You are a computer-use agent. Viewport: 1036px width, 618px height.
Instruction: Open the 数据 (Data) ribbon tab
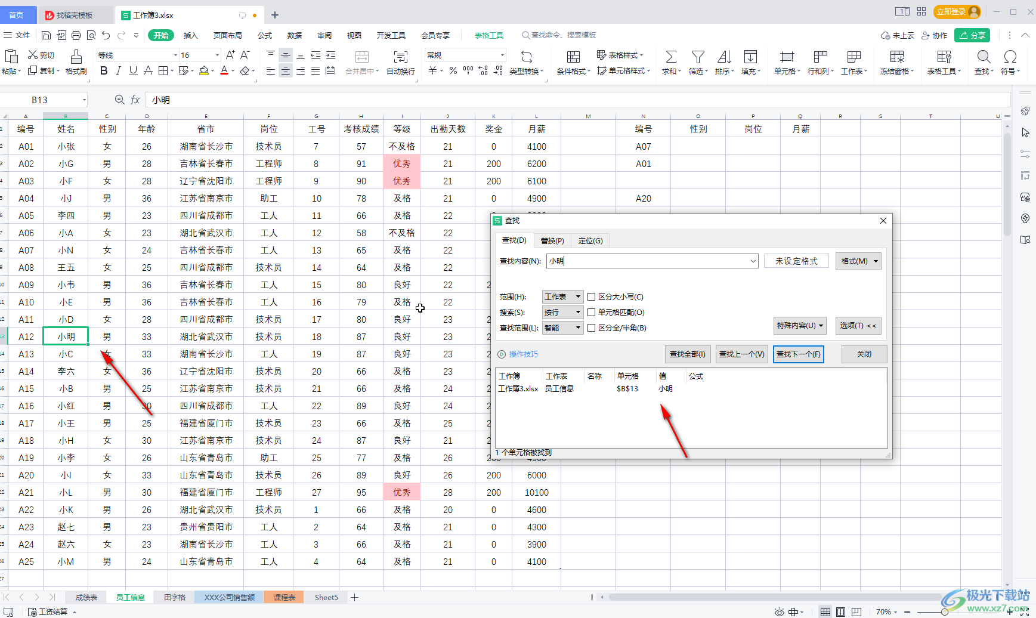[x=295, y=35]
